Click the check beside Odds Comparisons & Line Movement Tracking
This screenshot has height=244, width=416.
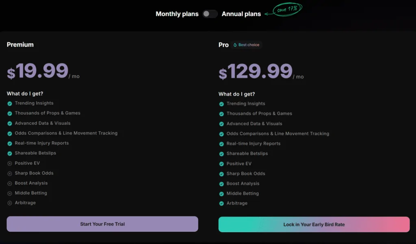tap(9, 133)
